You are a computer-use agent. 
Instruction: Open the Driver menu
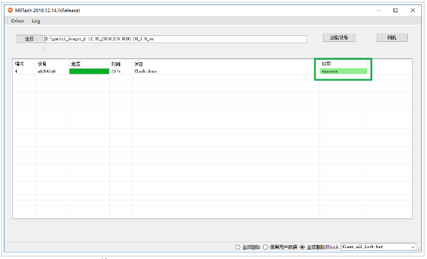(18, 21)
